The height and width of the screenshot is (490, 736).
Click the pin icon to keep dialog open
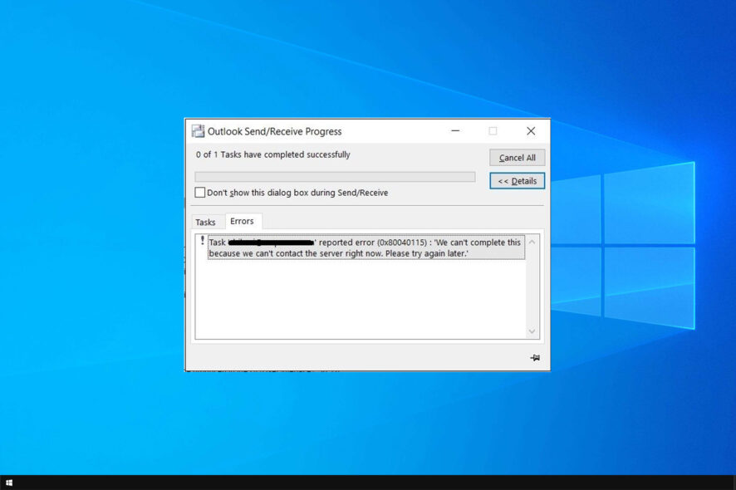(x=535, y=358)
